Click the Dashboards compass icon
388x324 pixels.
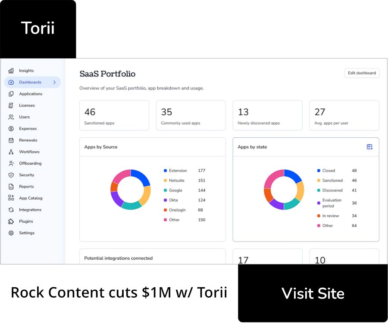pos(11,83)
